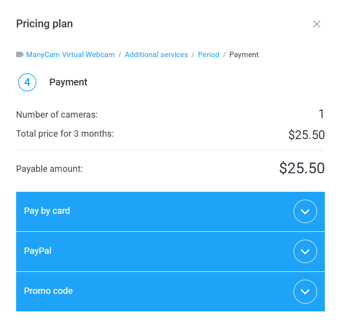Click the camera count value 1
The height and width of the screenshot is (328, 339).
[321, 114]
